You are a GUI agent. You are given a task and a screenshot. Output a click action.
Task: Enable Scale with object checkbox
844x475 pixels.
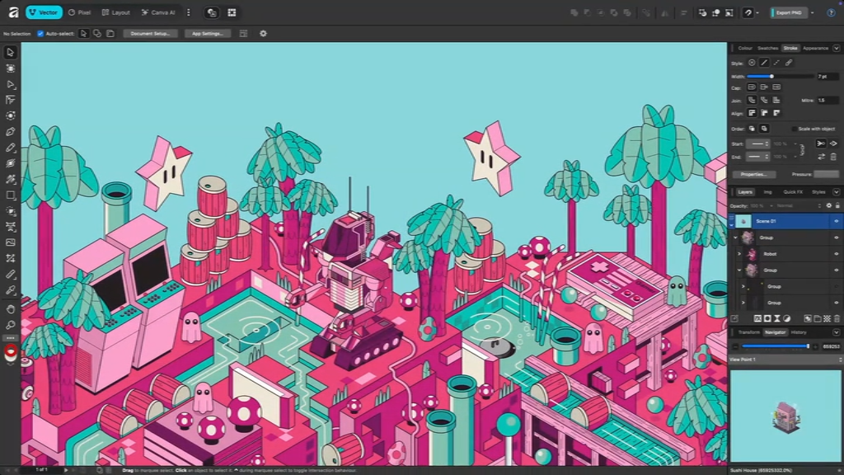tap(794, 129)
